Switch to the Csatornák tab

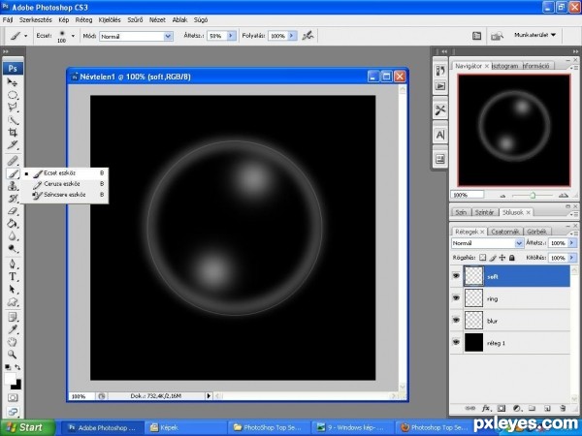pyautogui.click(x=504, y=232)
